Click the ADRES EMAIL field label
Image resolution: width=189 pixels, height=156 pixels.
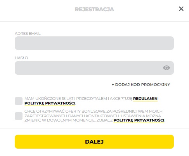tap(28, 34)
